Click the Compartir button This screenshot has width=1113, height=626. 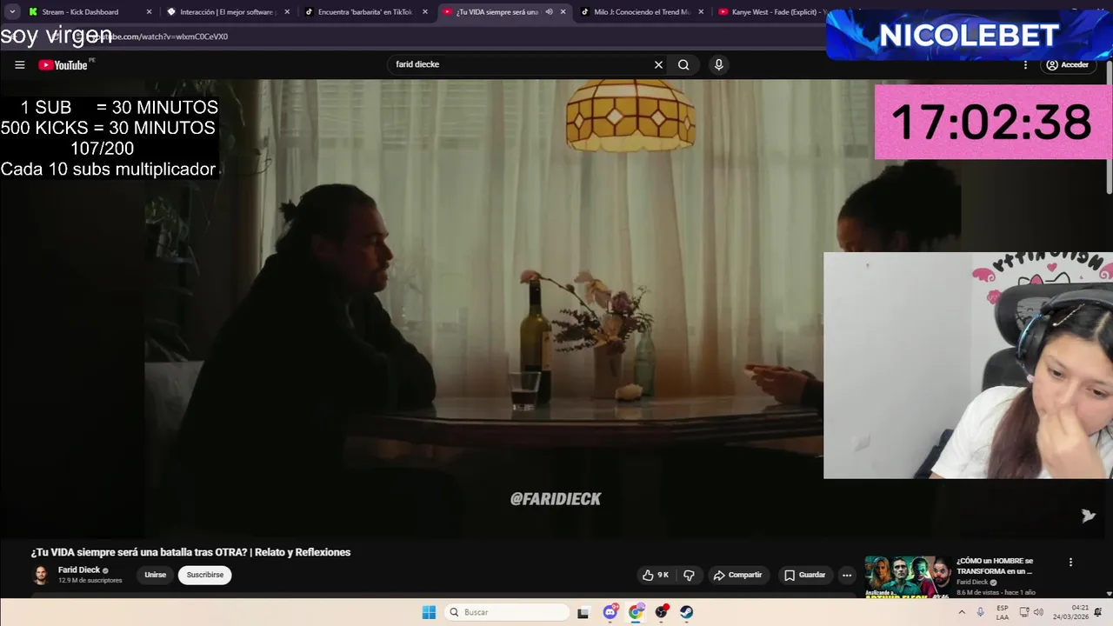[737, 575]
